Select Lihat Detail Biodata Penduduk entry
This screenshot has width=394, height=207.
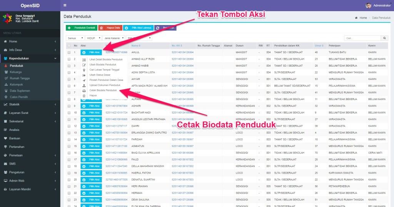point(106,60)
